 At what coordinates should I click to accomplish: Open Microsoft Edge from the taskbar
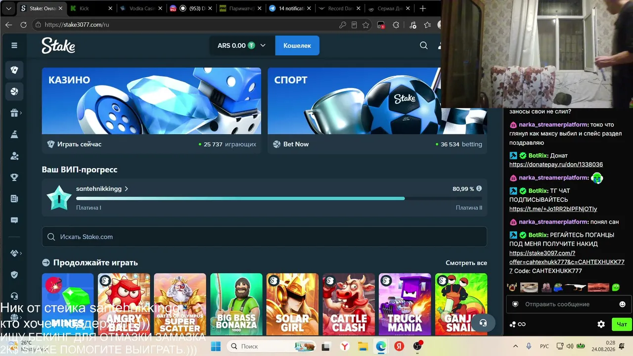coord(381,346)
